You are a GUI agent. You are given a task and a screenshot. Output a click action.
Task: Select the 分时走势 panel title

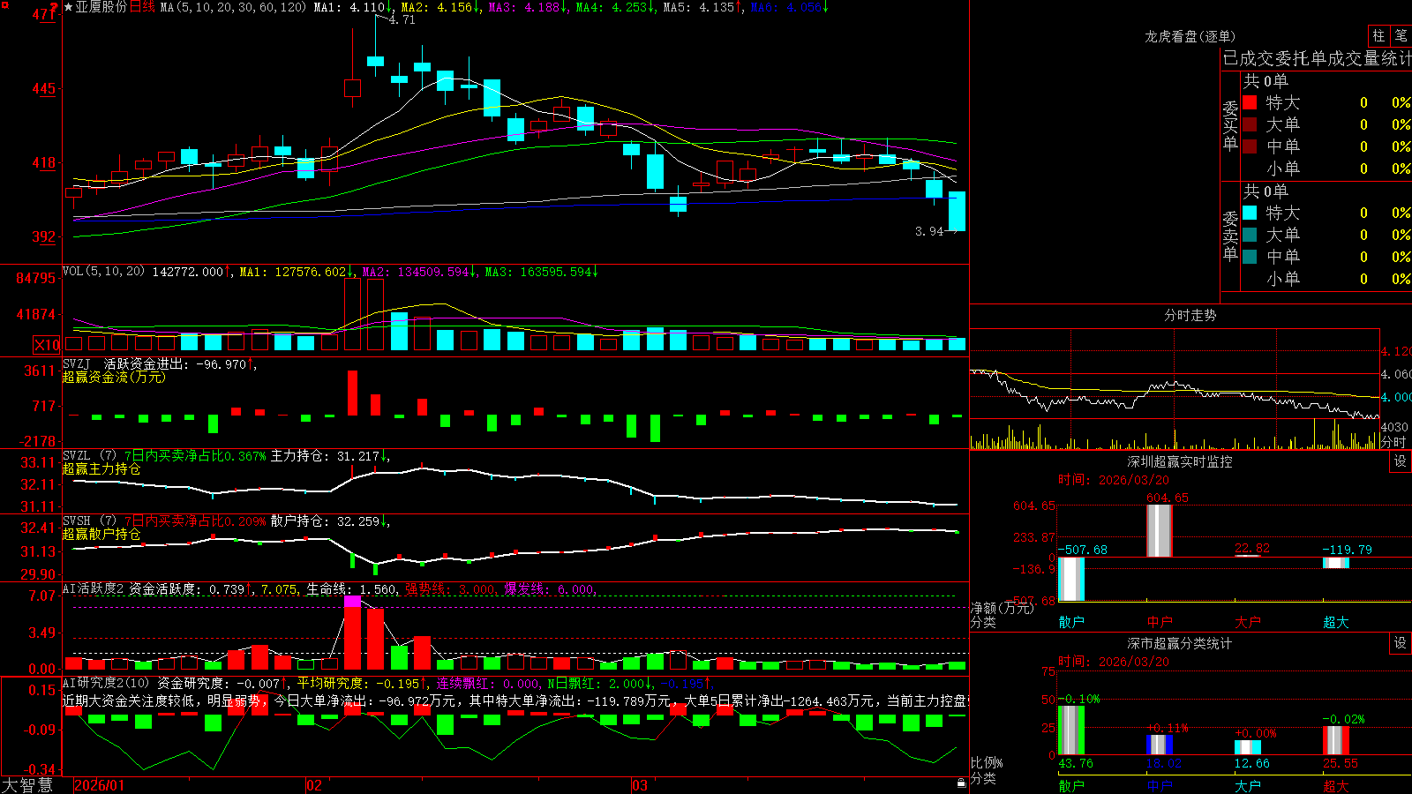(x=1190, y=315)
